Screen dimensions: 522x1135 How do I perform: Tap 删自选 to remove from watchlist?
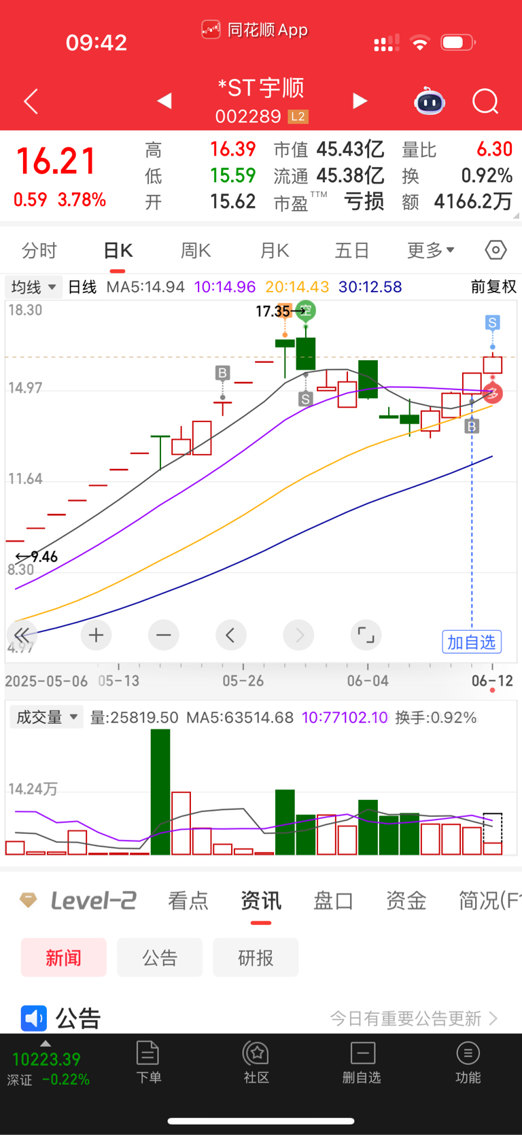click(362, 1062)
